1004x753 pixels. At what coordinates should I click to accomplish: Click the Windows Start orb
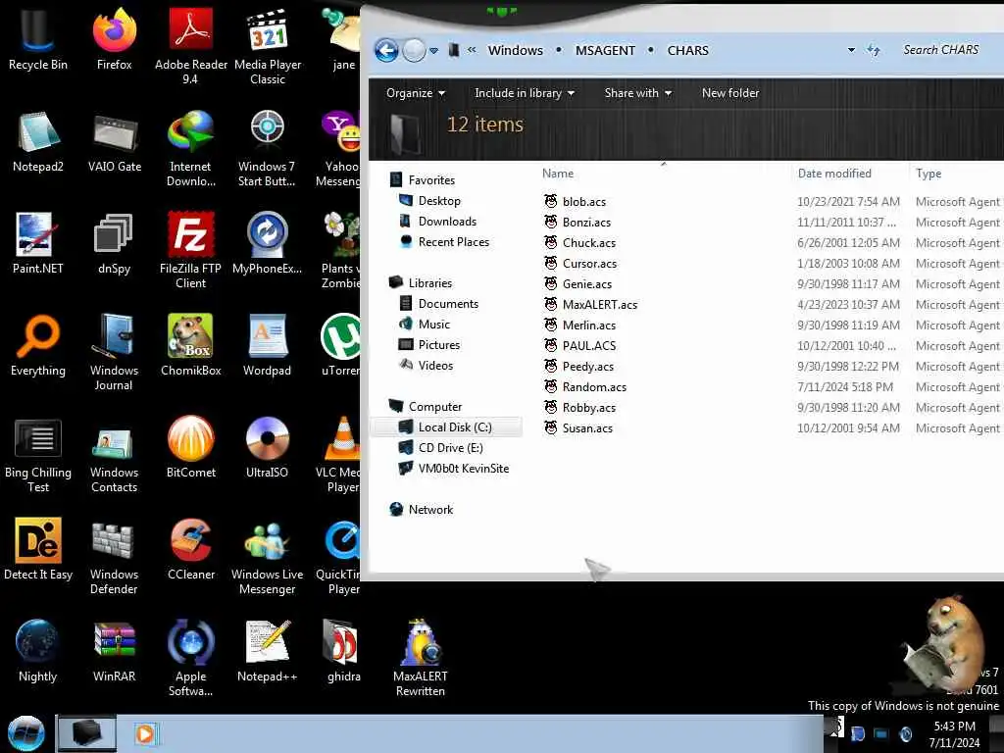pyautogui.click(x=26, y=733)
